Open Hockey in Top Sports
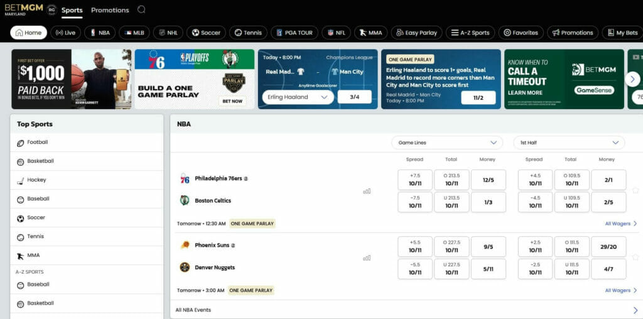 coord(87,180)
